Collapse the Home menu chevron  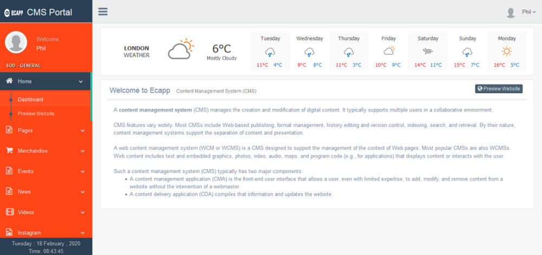[81, 81]
